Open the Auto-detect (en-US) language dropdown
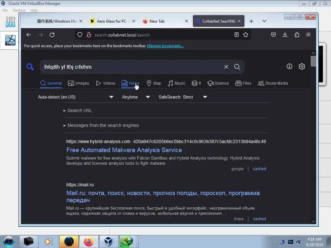331x248 pixels. (x=76, y=97)
